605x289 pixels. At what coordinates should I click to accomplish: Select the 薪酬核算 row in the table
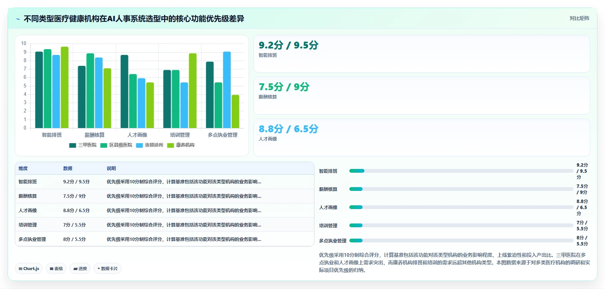click(164, 196)
